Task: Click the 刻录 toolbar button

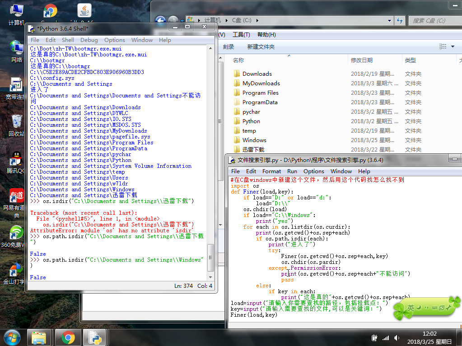Action: point(229,47)
